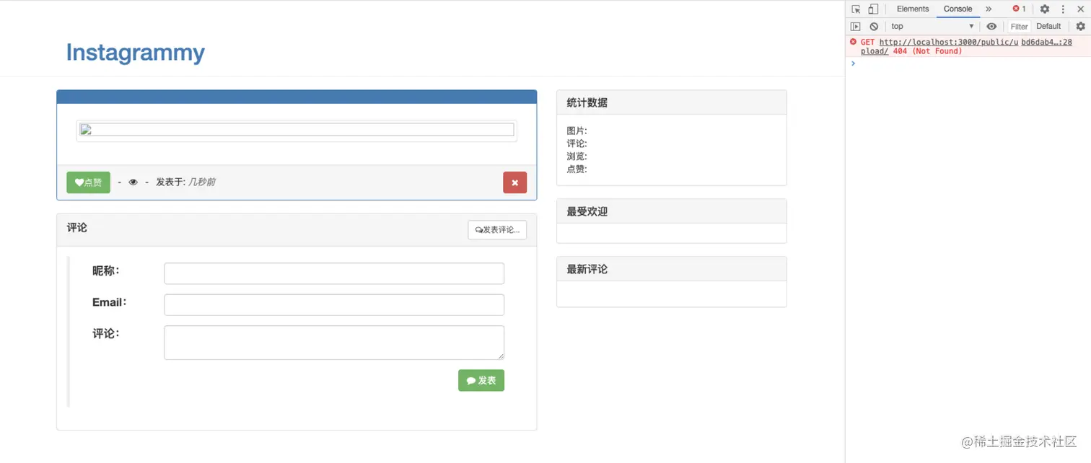Click the Instagrammy site title link
This screenshot has height=463, width=1091.
[x=135, y=53]
